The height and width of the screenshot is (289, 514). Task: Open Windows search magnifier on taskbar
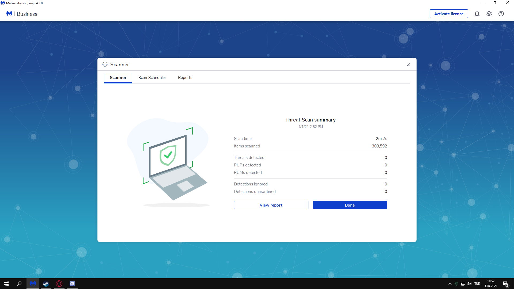[x=19, y=284]
